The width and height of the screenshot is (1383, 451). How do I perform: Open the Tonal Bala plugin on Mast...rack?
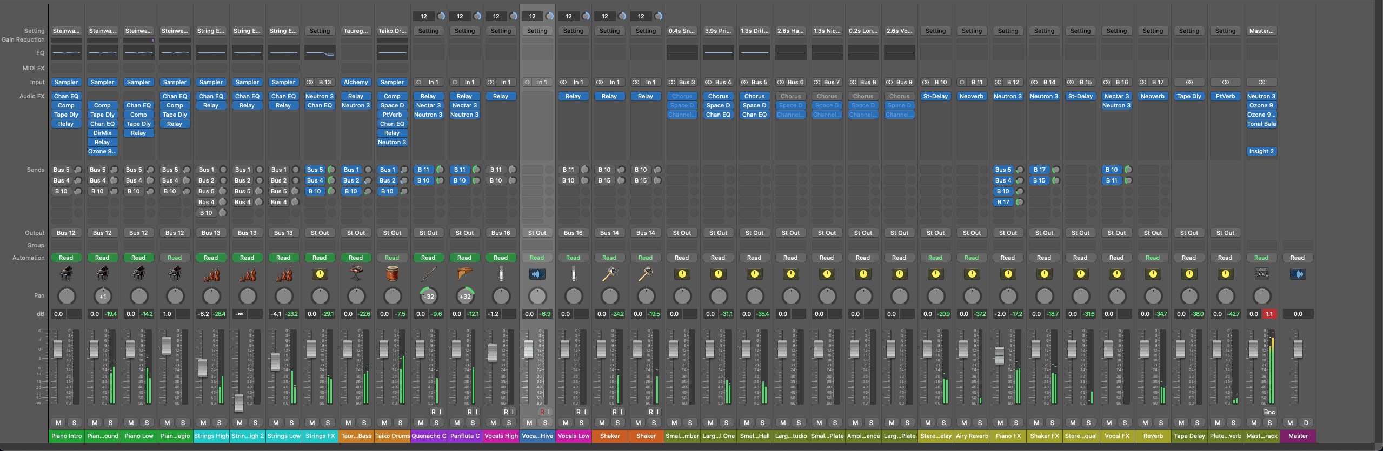(1261, 124)
